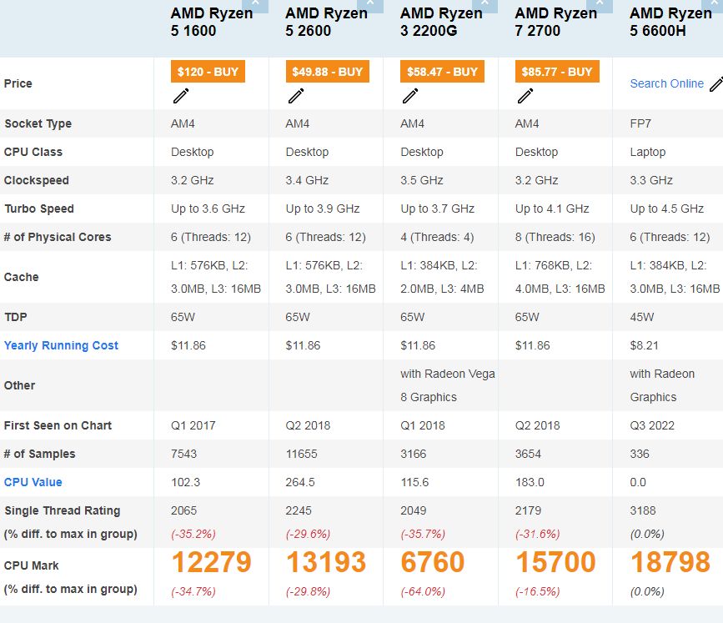
Task: Click the 4 (Threads: 4) cores value
Action: [437, 237]
